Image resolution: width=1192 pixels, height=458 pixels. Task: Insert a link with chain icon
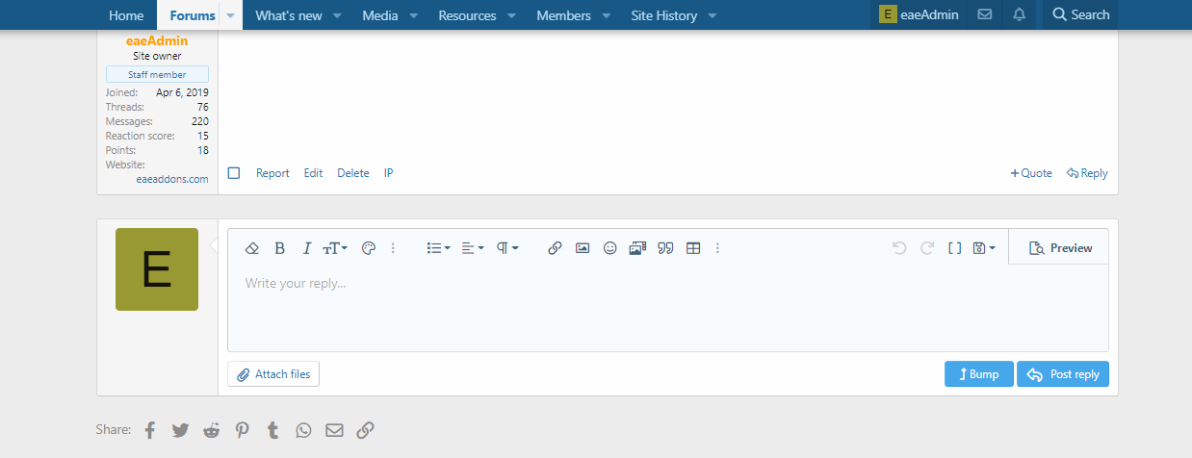[x=555, y=248]
